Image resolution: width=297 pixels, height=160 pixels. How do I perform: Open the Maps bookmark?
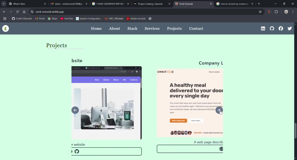53,18
